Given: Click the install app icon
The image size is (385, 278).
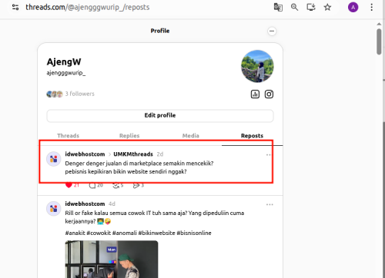Looking at the screenshot, I should [311, 7].
